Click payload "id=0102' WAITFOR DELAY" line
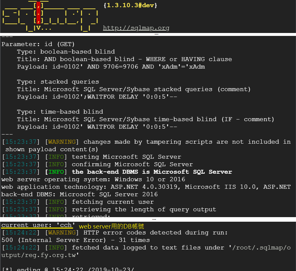The image size is (296, 271). (x=97, y=127)
